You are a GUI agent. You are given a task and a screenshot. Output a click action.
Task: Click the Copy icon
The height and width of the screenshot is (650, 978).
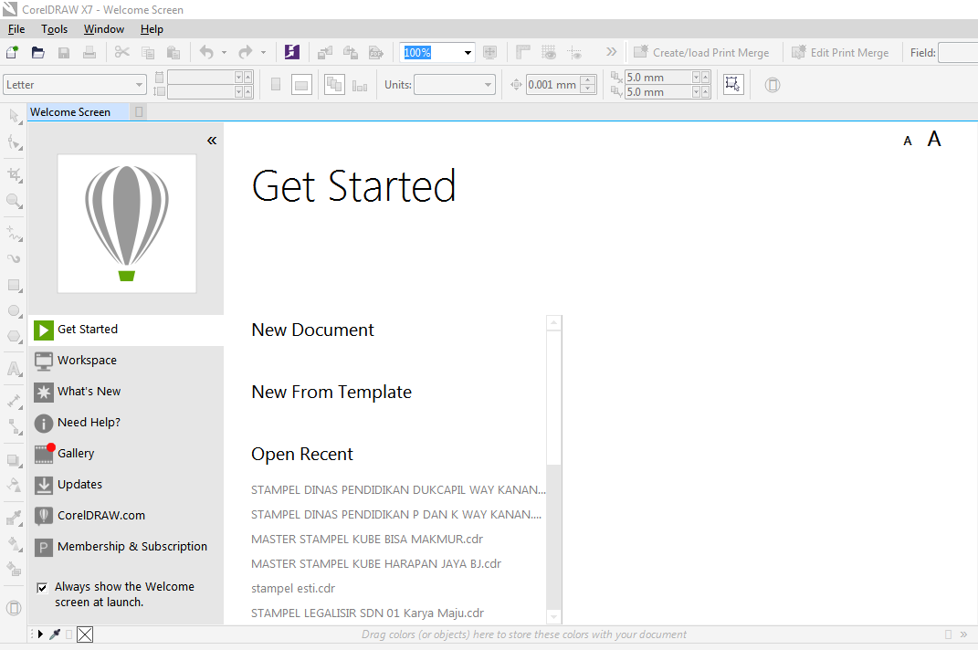[148, 52]
